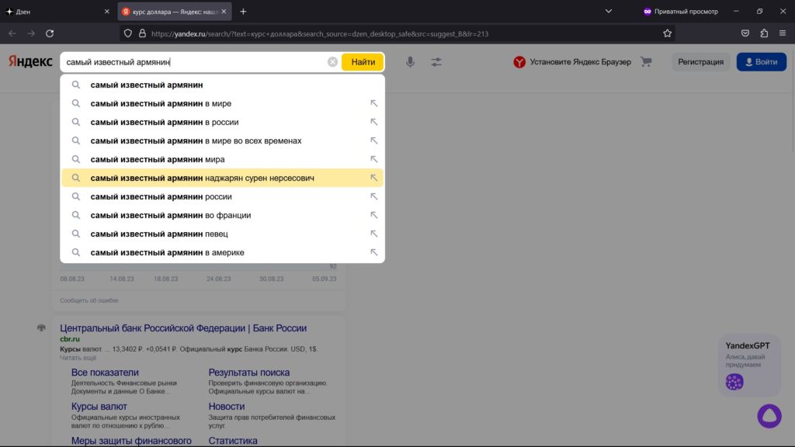
Task: Click 'Сообщить об ошибке' link
Action: 89,300
